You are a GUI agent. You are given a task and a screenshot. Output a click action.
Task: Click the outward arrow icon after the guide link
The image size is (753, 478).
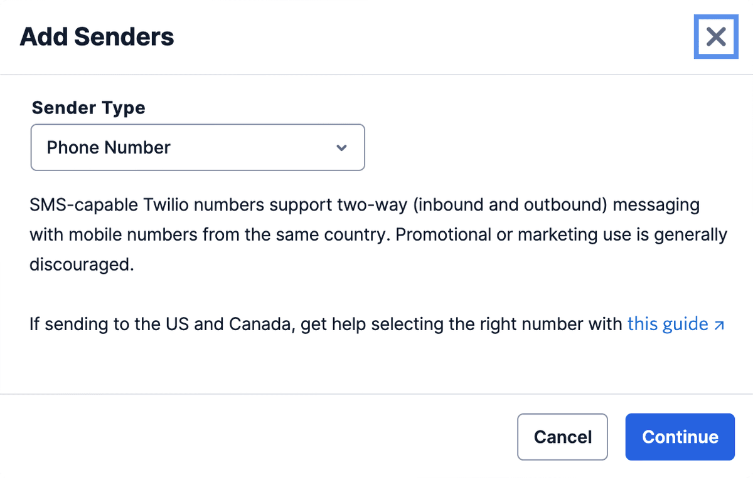coord(719,325)
